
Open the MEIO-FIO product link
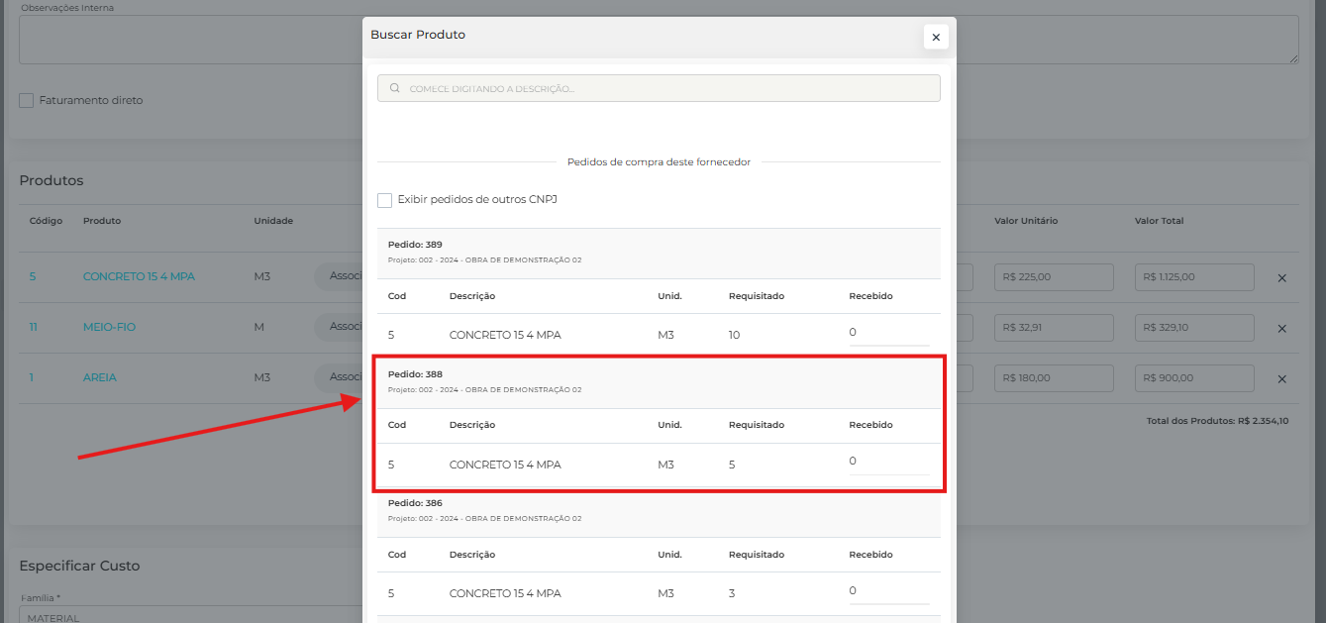[109, 327]
